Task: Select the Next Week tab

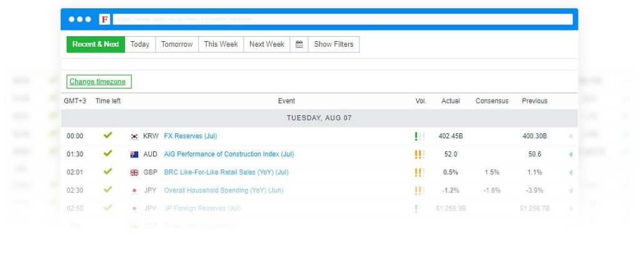Action: click(266, 44)
